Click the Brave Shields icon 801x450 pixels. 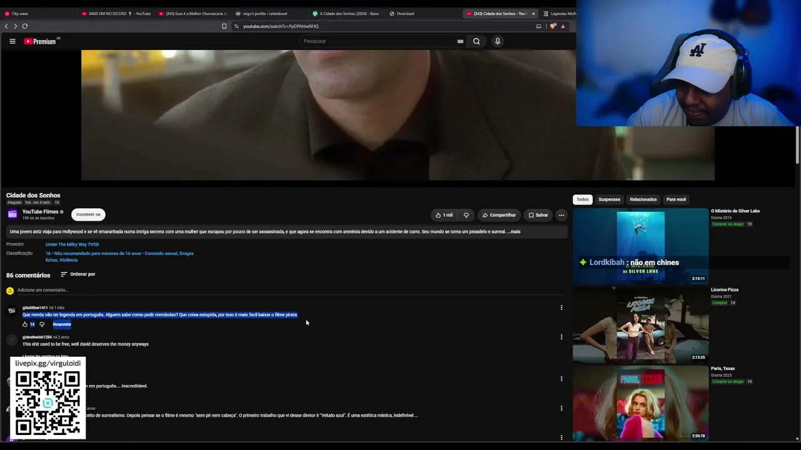pos(553,26)
